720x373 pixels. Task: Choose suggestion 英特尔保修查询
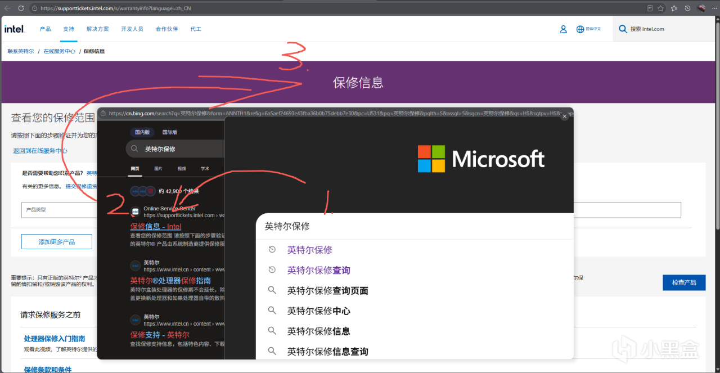pos(319,270)
